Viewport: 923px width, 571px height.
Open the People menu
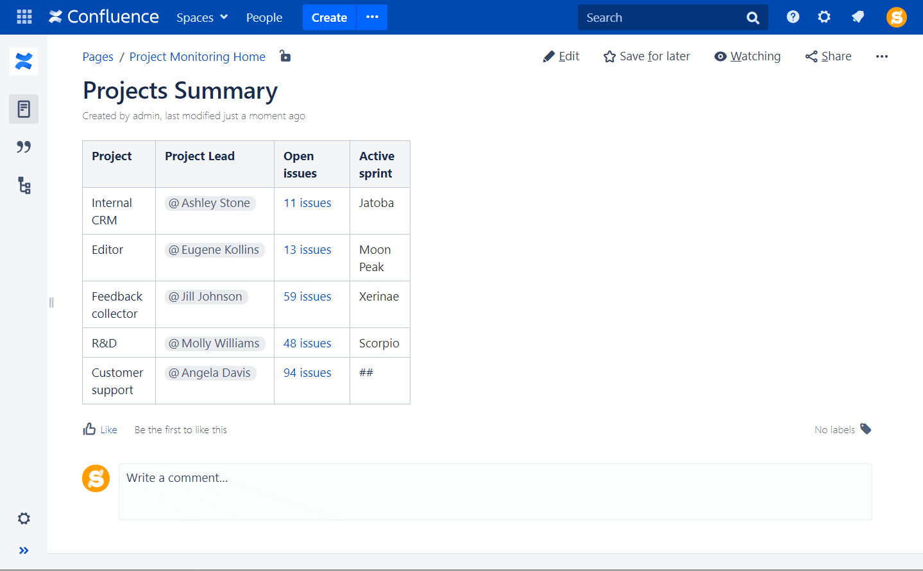(264, 17)
